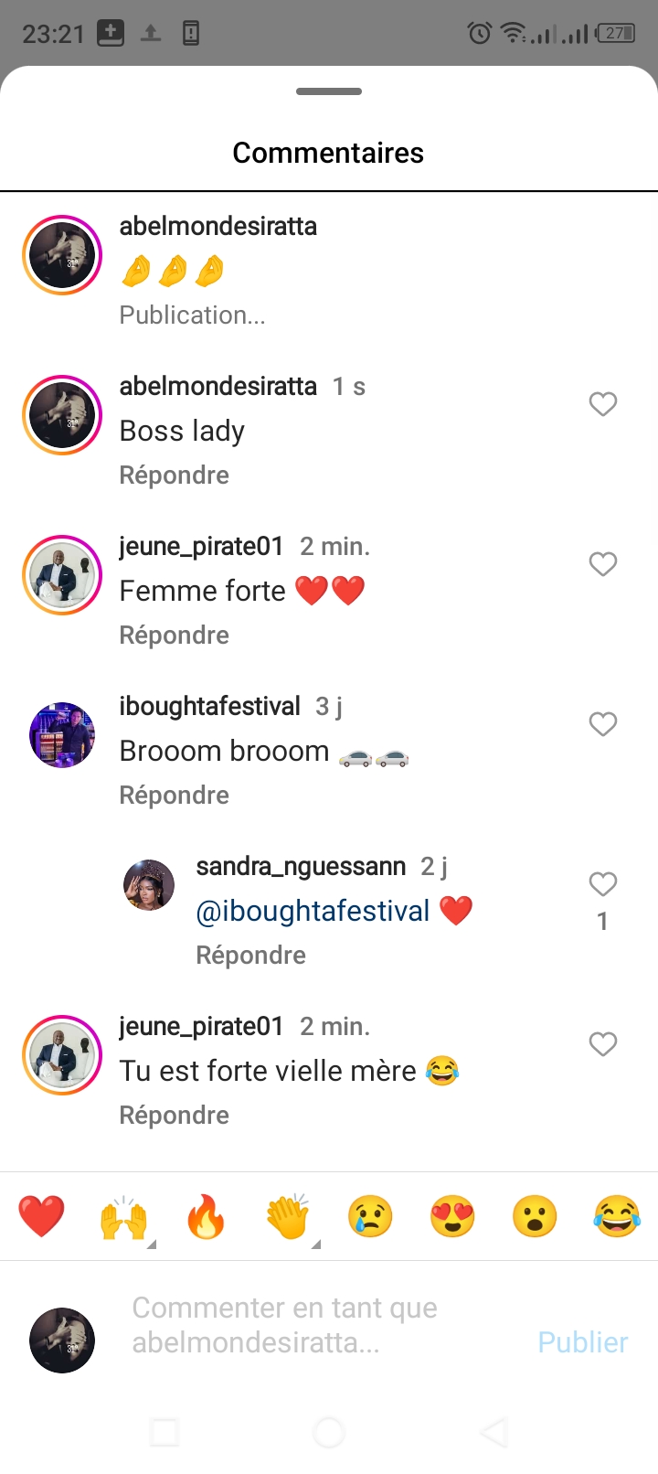Viewport: 658px width, 1474px height.
Task: Reply to the "Boss lady" comment
Action: (x=175, y=475)
